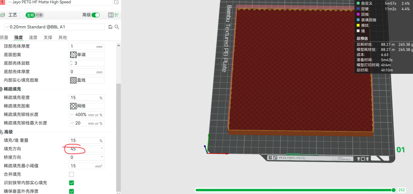
Task: Click the 稀疏填充最小阈值 value field
Action: click(x=86, y=166)
